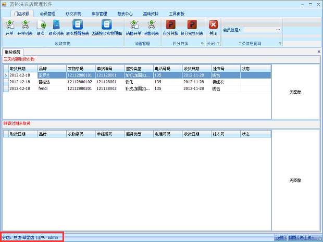The height and width of the screenshot is (242, 323).
Task: Click lower table 单据编号 column header
Action: (110, 134)
